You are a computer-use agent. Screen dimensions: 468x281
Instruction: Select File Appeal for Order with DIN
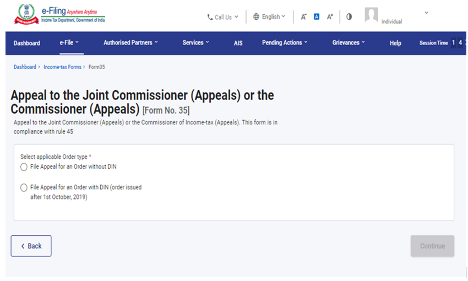point(24,188)
